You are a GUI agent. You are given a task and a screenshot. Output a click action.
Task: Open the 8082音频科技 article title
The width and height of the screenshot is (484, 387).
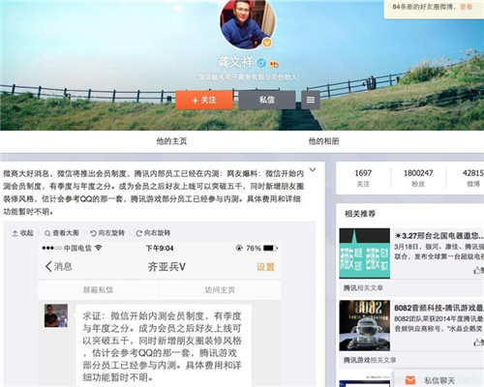pyautogui.click(x=439, y=308)
